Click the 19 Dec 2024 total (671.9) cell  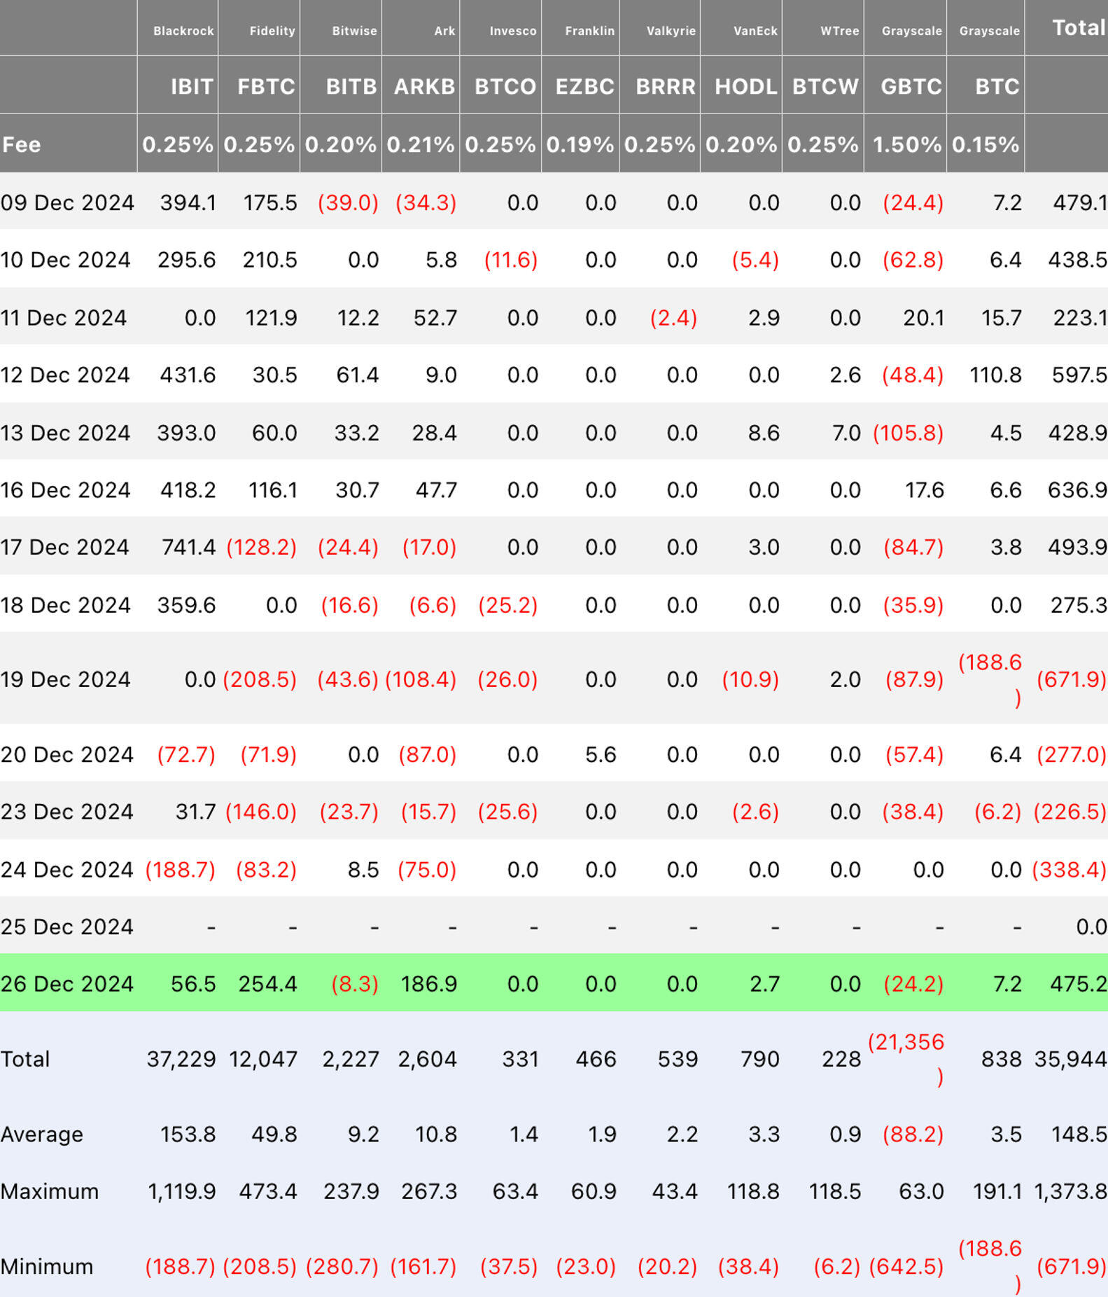pos(1071,679)
